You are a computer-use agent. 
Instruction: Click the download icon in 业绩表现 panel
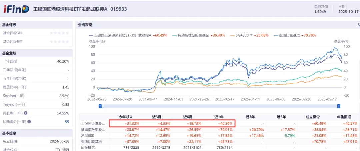click(x=358, y=25)
